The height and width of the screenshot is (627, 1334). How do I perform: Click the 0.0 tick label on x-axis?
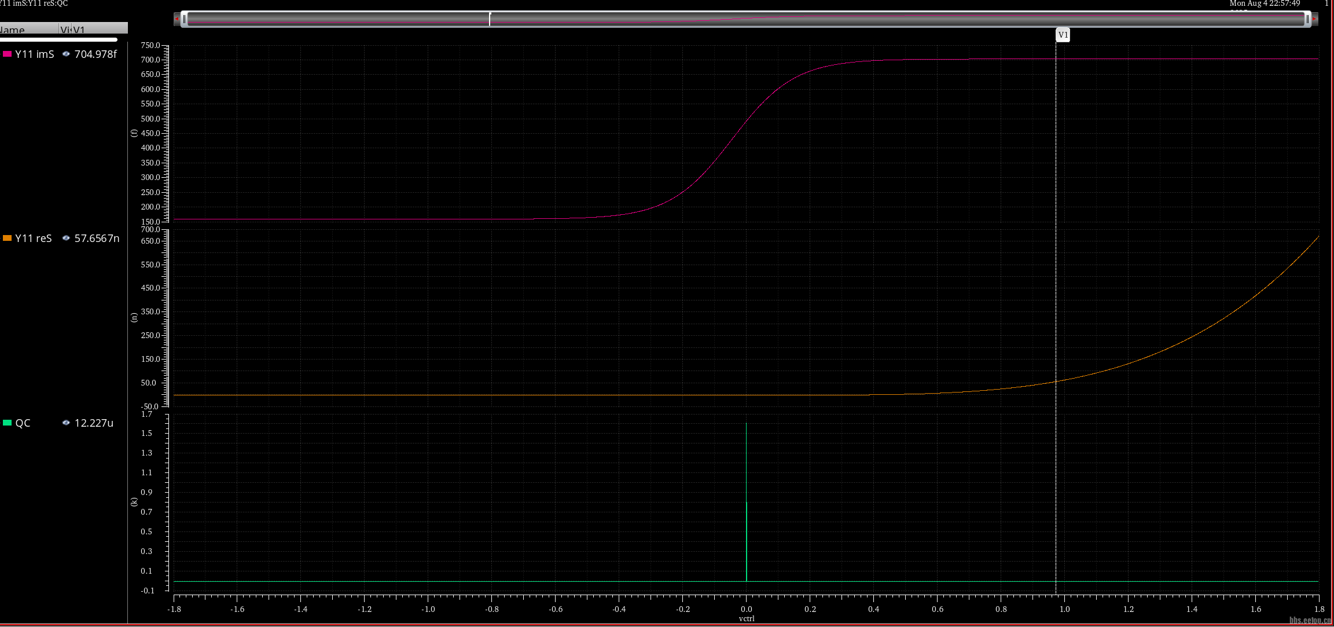coord(747,609)
